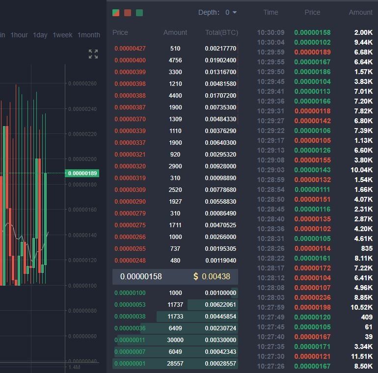
Task: Switch chart to 1day interval
Action: [x=40, y=35]
